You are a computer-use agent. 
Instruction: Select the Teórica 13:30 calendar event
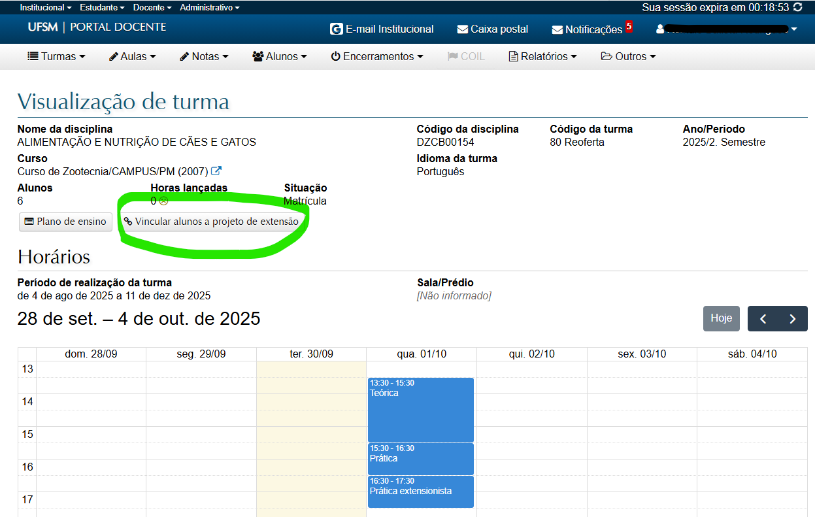420,410
